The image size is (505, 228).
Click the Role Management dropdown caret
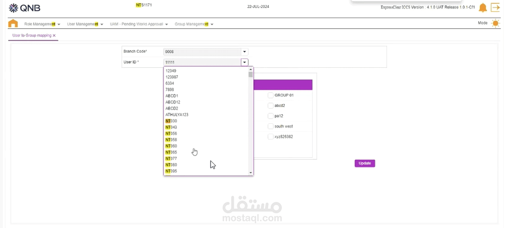pos(59,25)
